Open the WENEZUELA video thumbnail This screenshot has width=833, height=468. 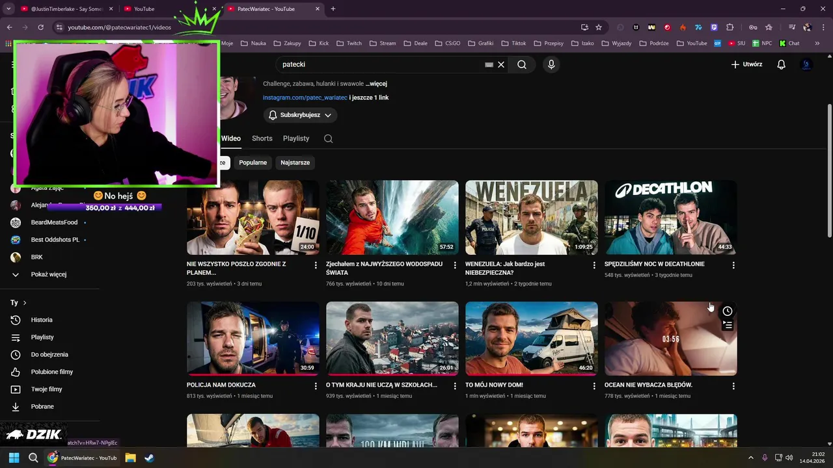[532, 217]
